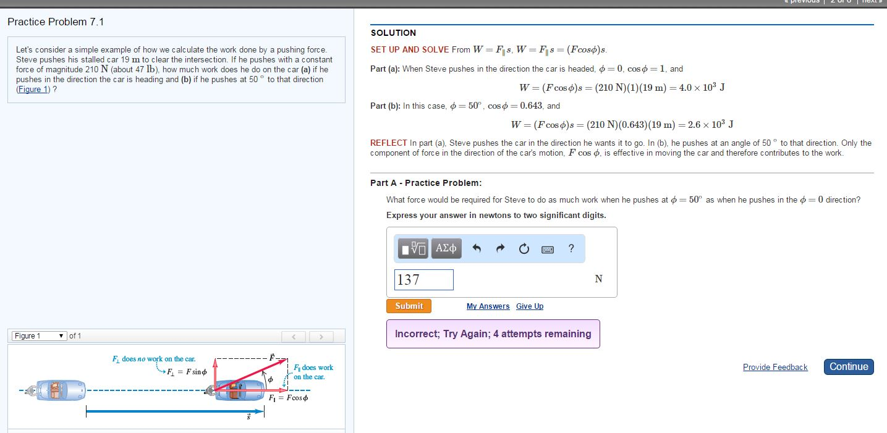Submit the answer 137
The height and width of the screenshot is (433, 887).
(x=409, y=305)
